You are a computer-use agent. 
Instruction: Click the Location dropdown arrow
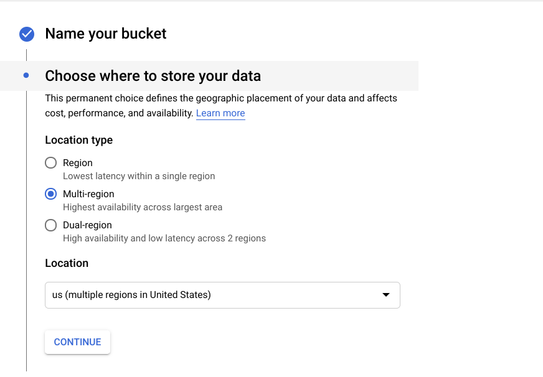pos(386,295)
